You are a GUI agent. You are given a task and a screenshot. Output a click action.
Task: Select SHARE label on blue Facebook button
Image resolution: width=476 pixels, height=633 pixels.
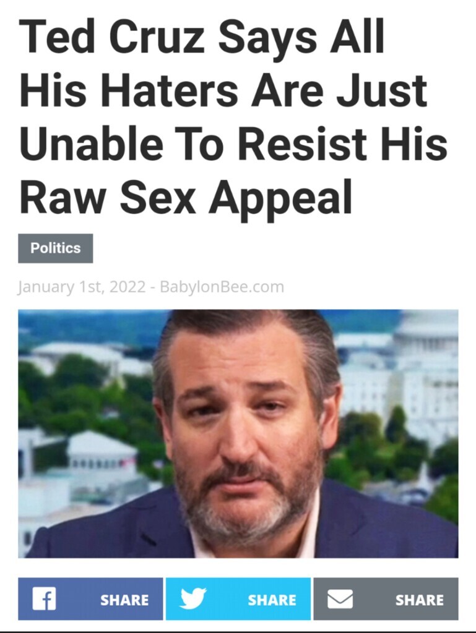[124, 600]
